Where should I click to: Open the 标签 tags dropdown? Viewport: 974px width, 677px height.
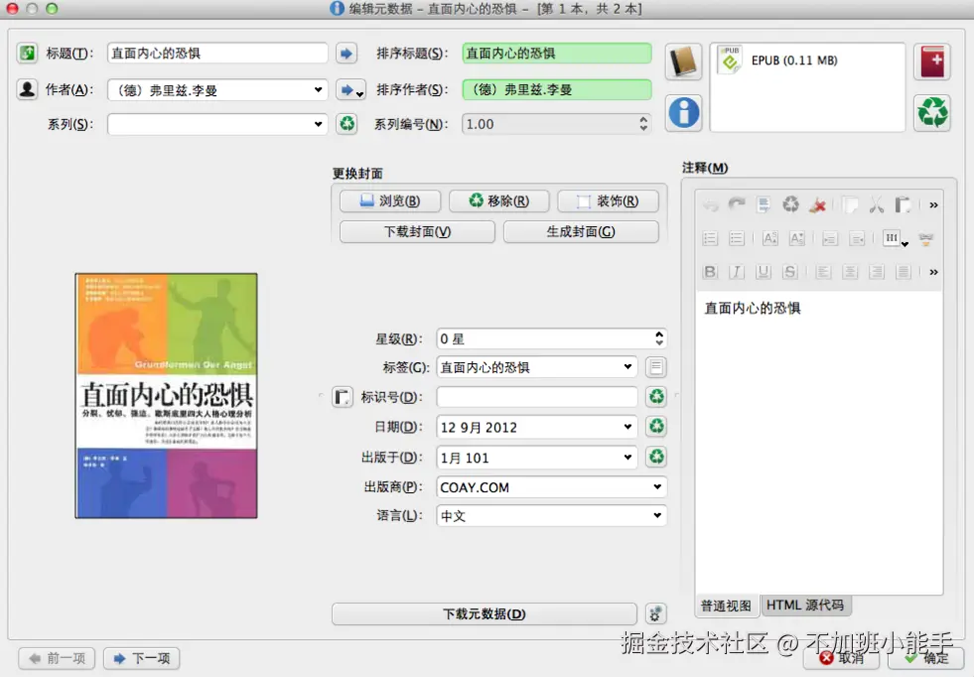tap(628, 367)
